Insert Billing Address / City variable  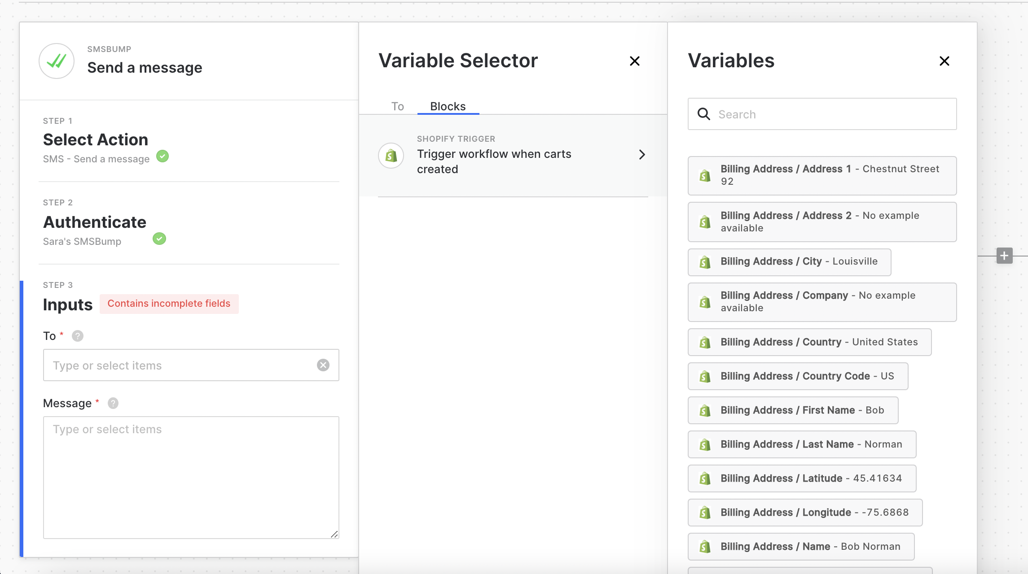point(789,262)
